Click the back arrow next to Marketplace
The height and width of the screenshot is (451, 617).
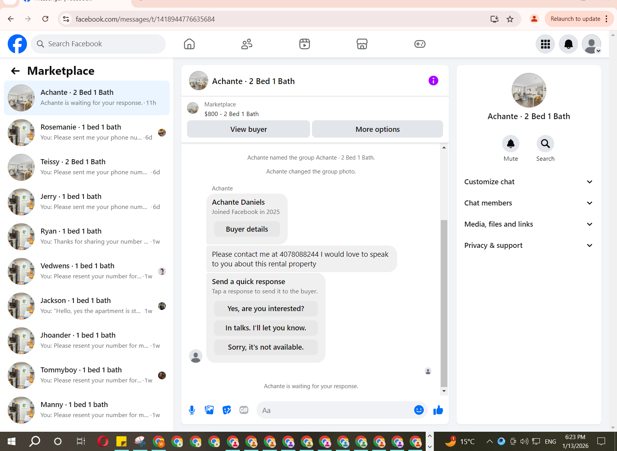[15, 71]
